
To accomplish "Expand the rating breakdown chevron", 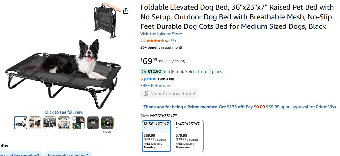I will click(x=167, y=41).
